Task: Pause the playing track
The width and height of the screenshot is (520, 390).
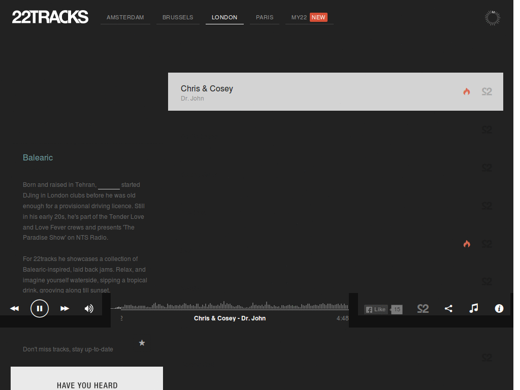Action: 40,308
